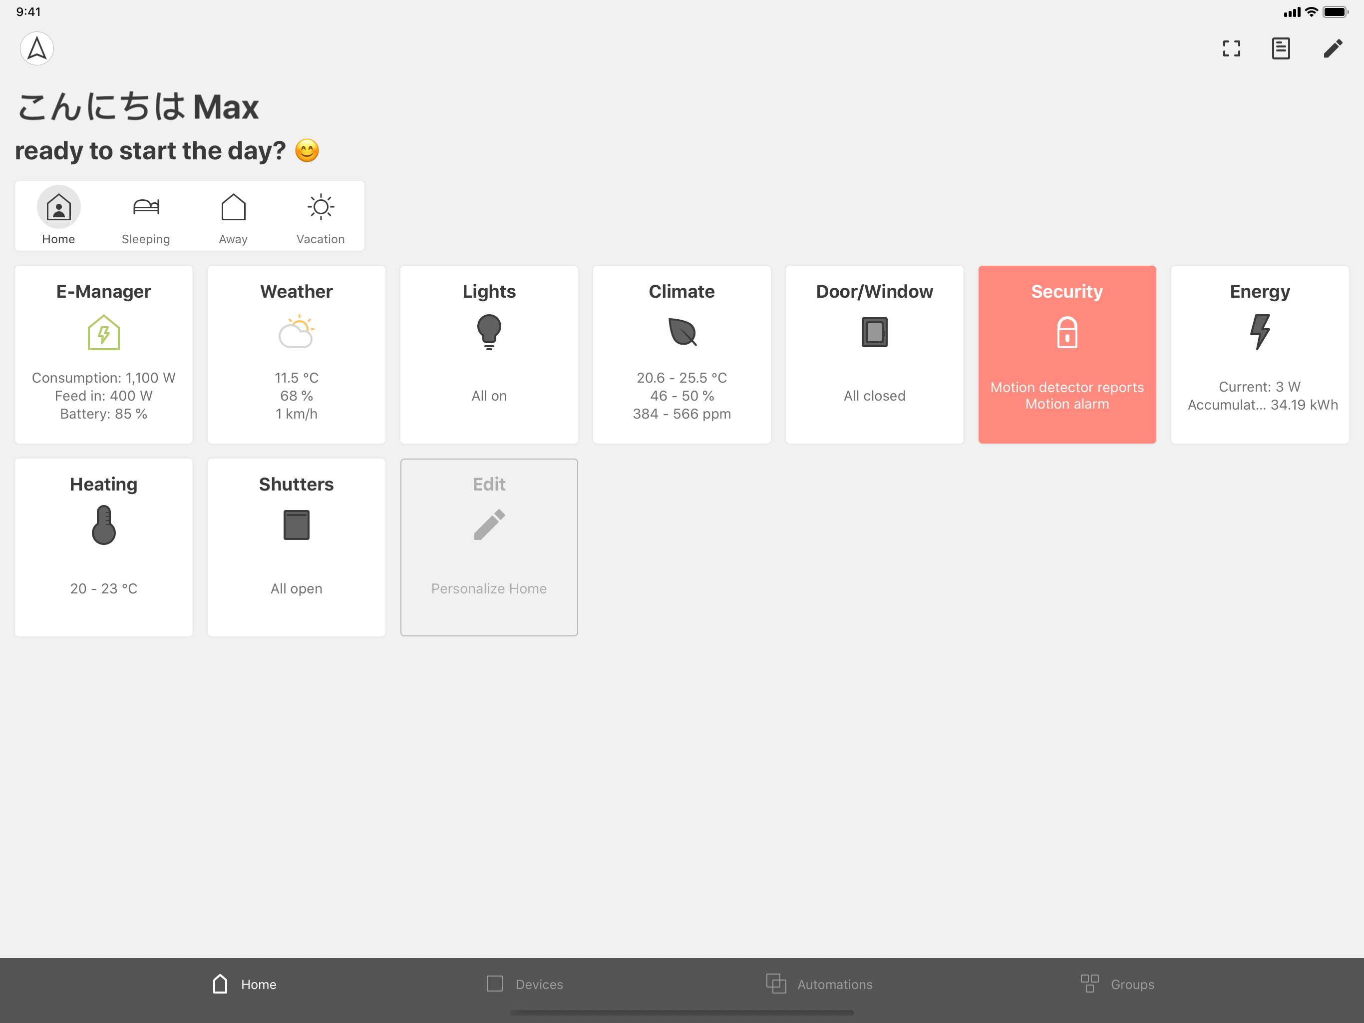Click the smiley emoji in greeting
The width and height of the screenshot is (1364, 1023).
pyautogui.click(x=307, y=150)
